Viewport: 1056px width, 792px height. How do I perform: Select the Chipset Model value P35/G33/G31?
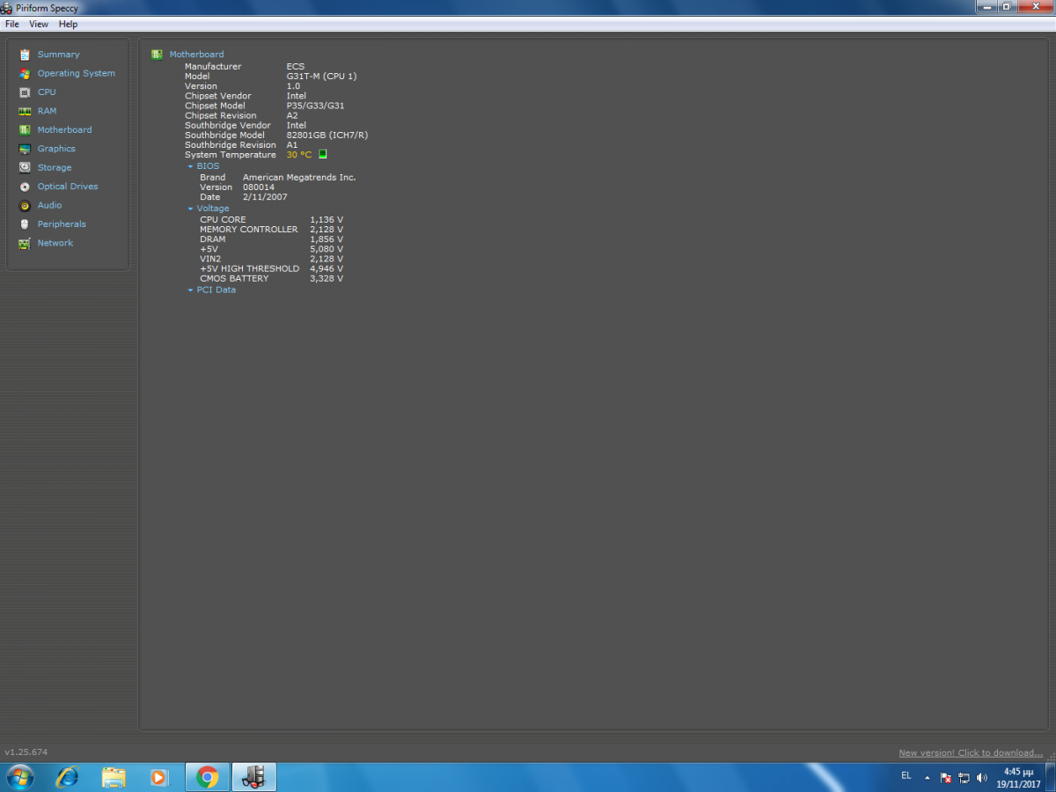316,106
